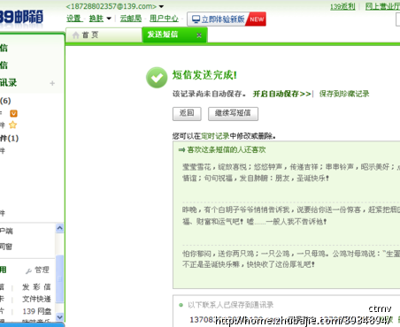Switch to the 首页 tab
The height and width of the screenshot is (327, 400).
click(x=104, y=35)
